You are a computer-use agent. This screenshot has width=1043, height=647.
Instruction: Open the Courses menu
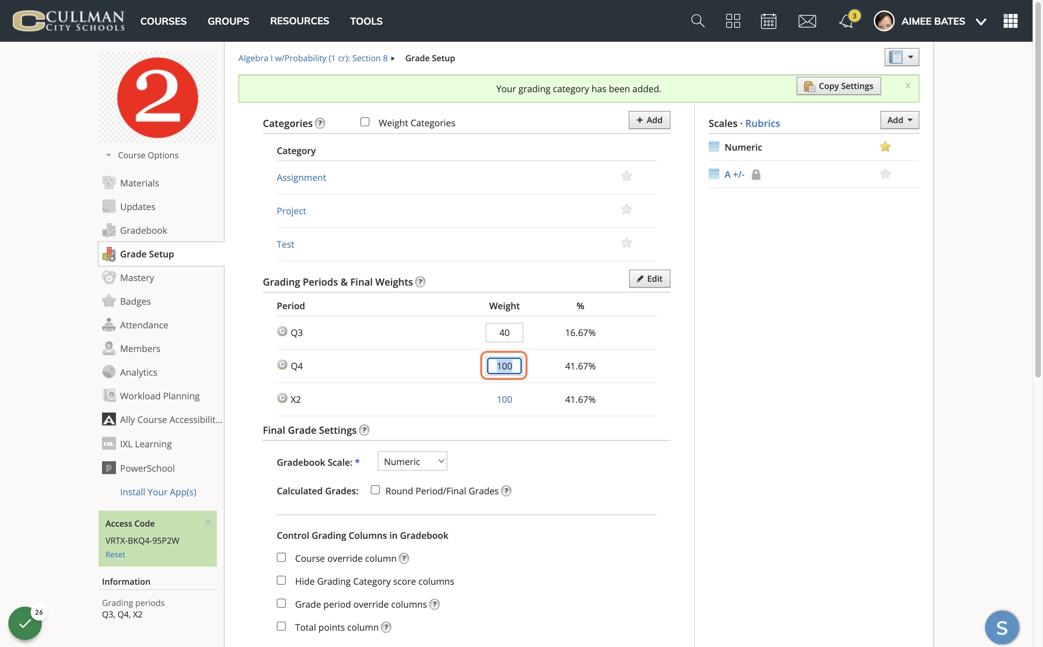163,21
